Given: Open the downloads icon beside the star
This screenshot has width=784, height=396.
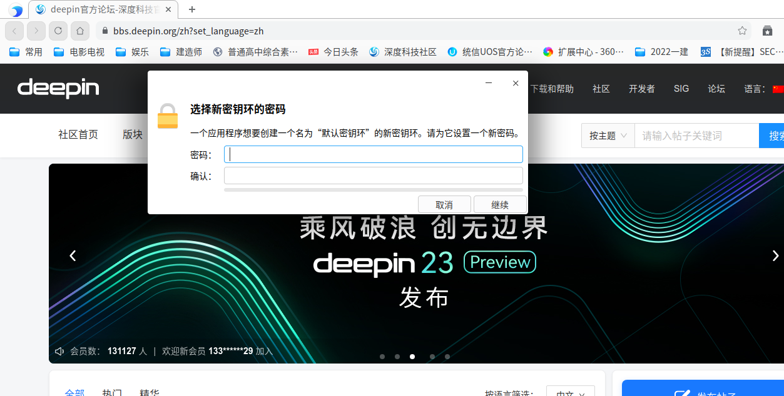Looking at the screenshot, I should (x=766, y=31).
